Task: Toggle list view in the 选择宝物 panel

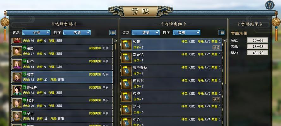Action: click(x=222, y=32)
